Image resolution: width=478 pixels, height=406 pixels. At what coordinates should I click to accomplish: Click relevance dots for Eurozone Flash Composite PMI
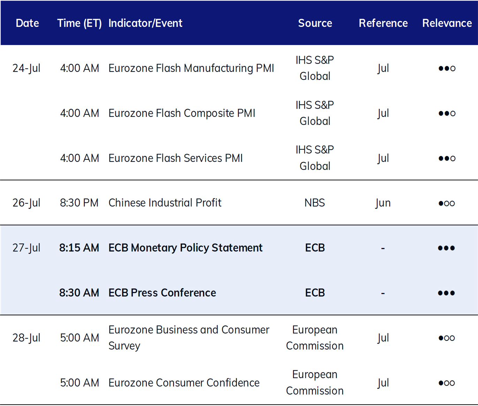(x=447, y=113)
